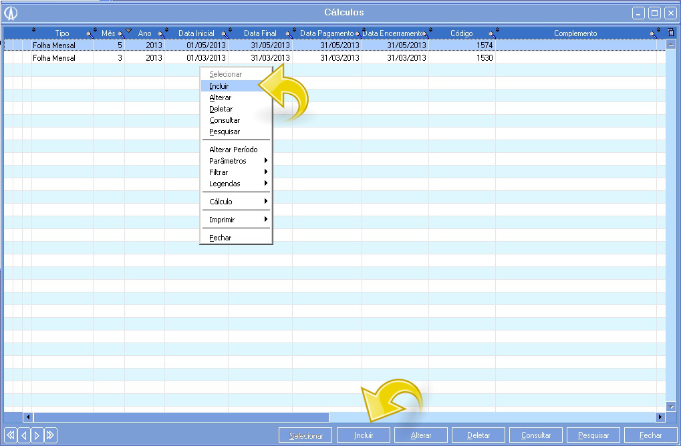This screenshot has width=681, height=446.
Task: Click Código column search magnifier
Action: click(x=492, y=34)
